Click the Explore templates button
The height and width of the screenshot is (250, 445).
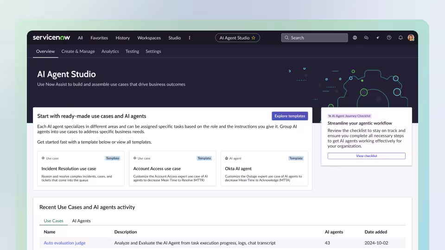click(x=289, y=116)
